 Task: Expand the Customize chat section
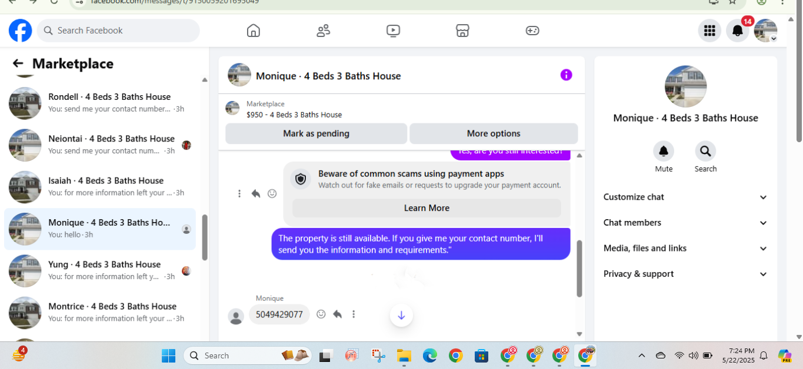tap(685, 197)
